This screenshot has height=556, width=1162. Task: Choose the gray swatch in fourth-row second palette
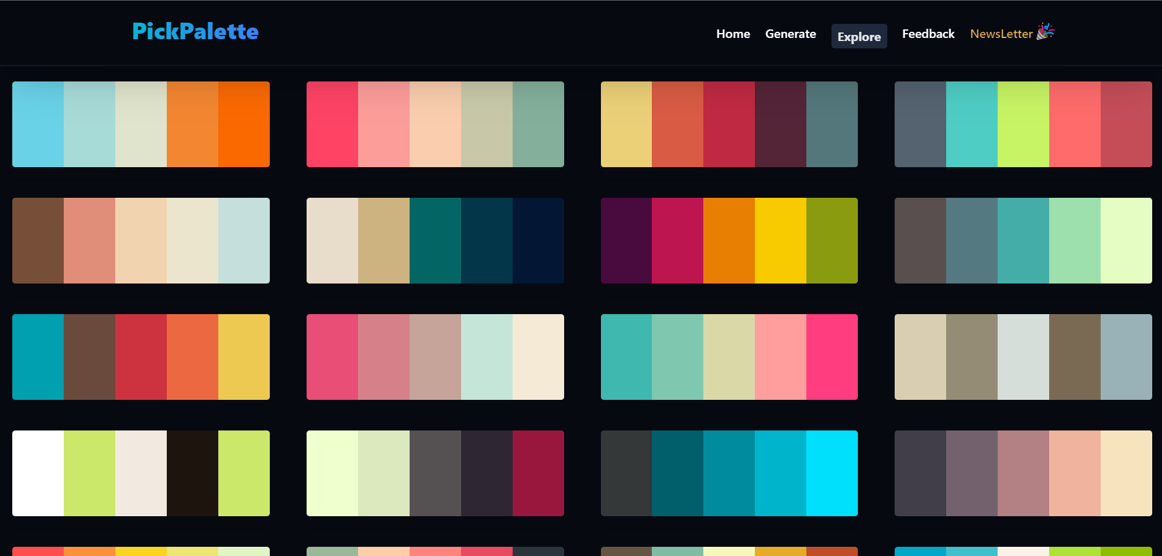(x=435, y=473)
